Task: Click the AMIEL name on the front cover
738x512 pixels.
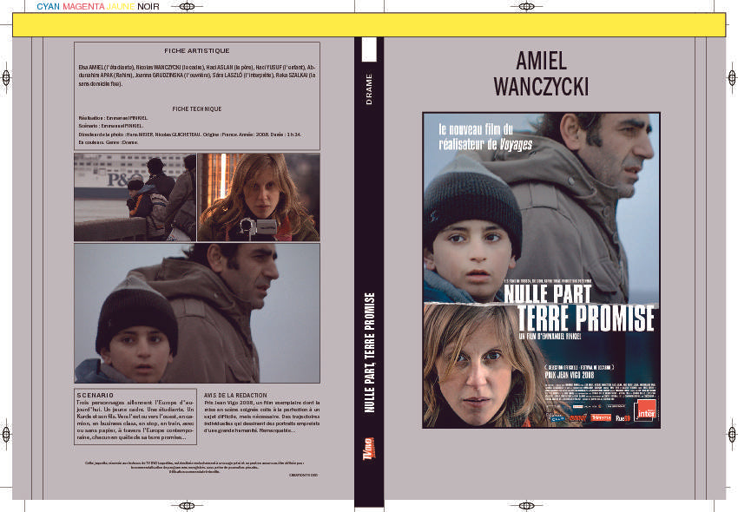Action: [541, 61]
